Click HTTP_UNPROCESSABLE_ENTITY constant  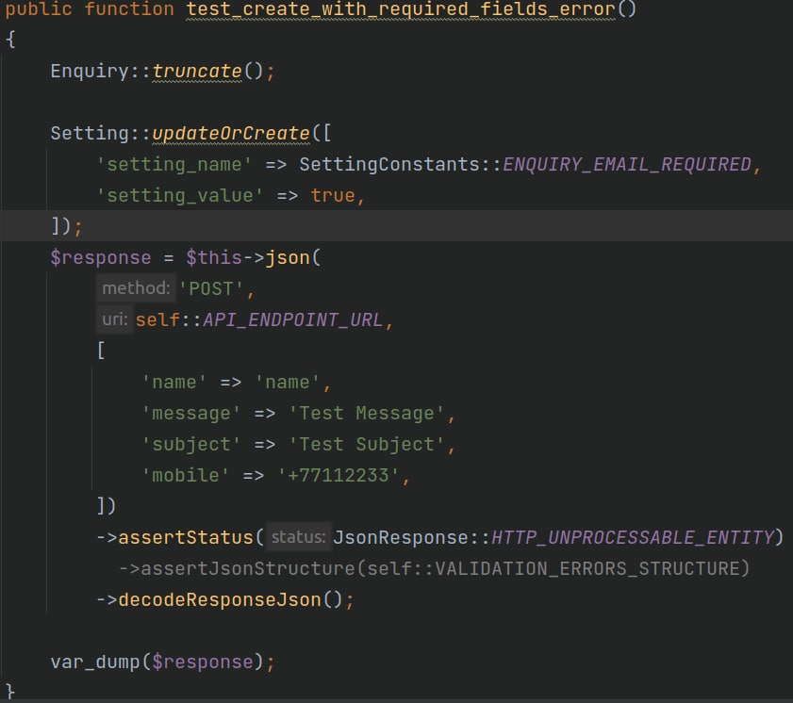click(x=633, y=537)
